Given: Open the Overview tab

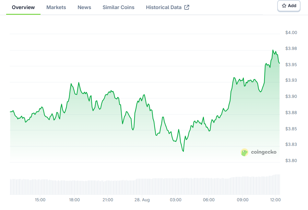Looking at the screenshot, I should coord(23,7).
